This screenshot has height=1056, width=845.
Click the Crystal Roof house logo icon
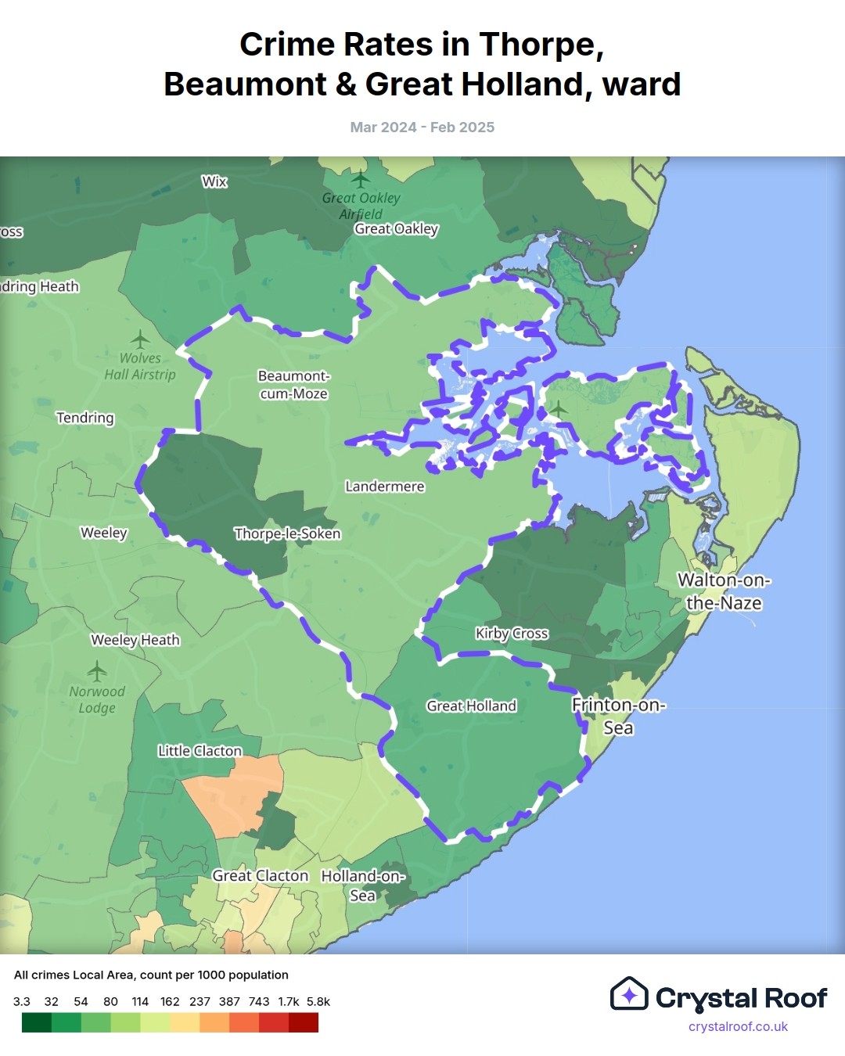(x=629, y=995)
